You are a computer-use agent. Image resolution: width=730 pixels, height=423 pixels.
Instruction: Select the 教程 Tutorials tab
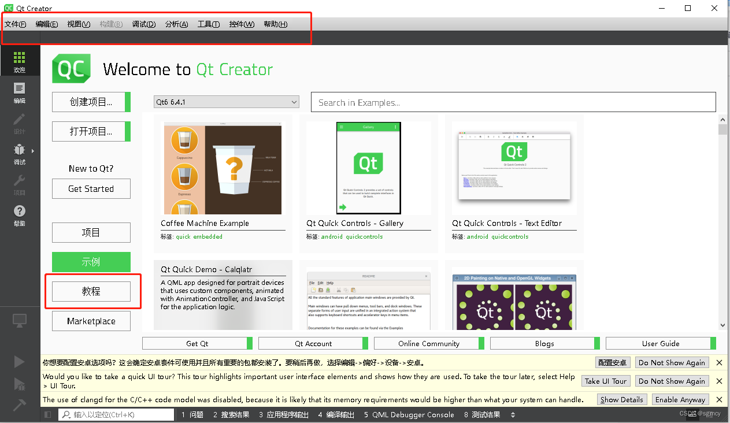pyautogui.click(x=91, y=292)
